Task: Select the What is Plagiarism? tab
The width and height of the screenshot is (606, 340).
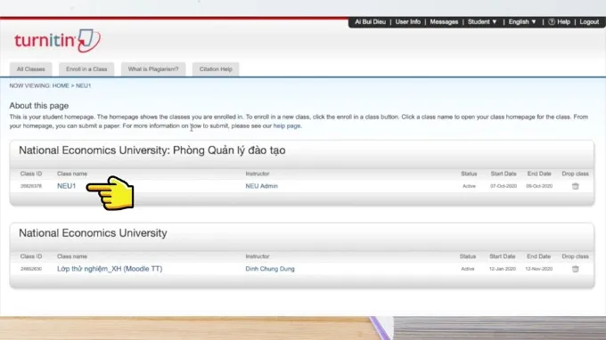Action: [153, 69]
